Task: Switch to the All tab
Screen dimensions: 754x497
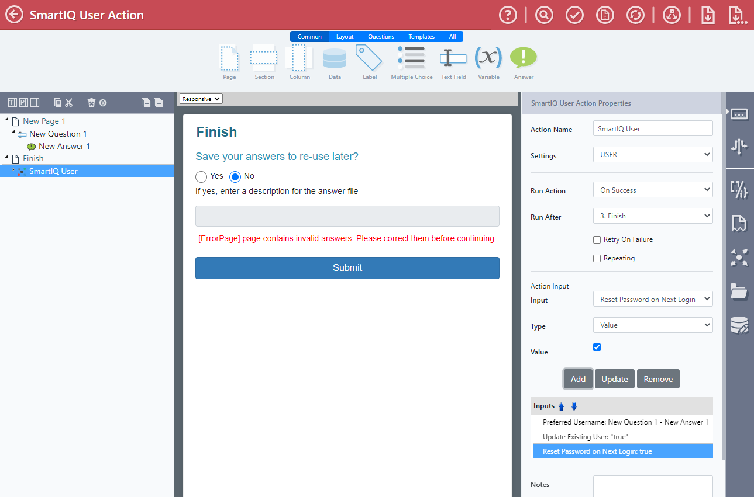Action: tap(452, 37)
